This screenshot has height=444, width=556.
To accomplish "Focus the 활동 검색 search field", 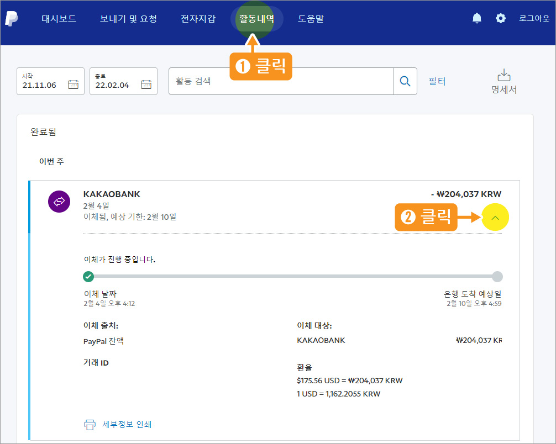I will [281, 81].
